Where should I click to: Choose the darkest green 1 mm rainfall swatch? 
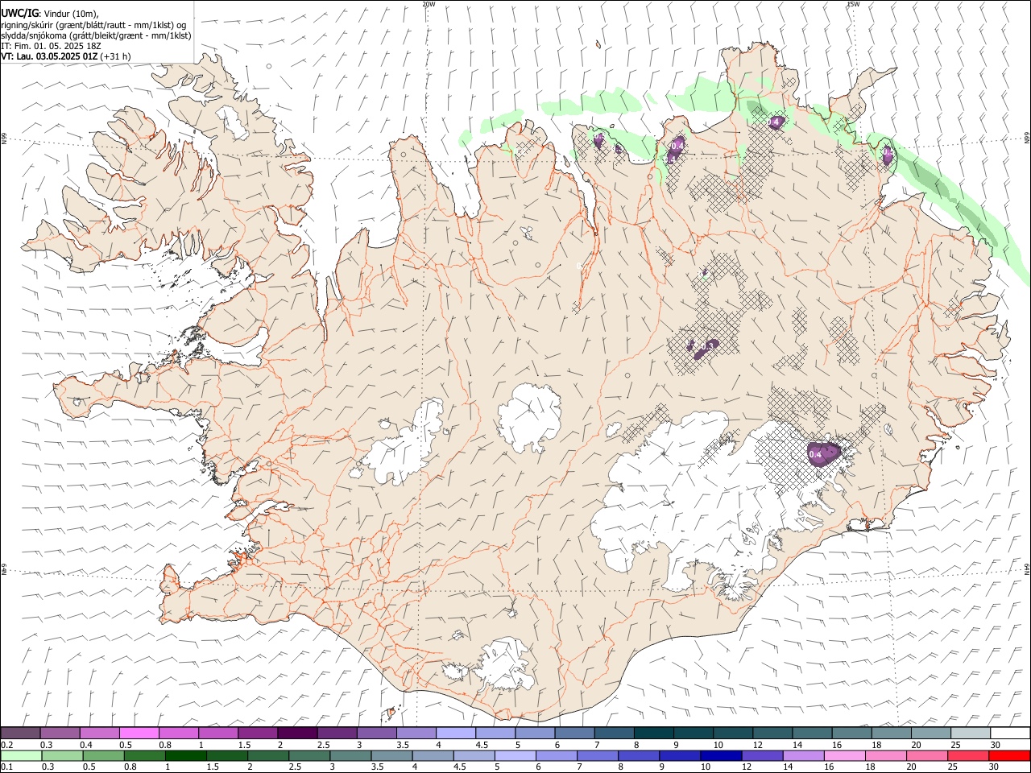tap(185, 756)
